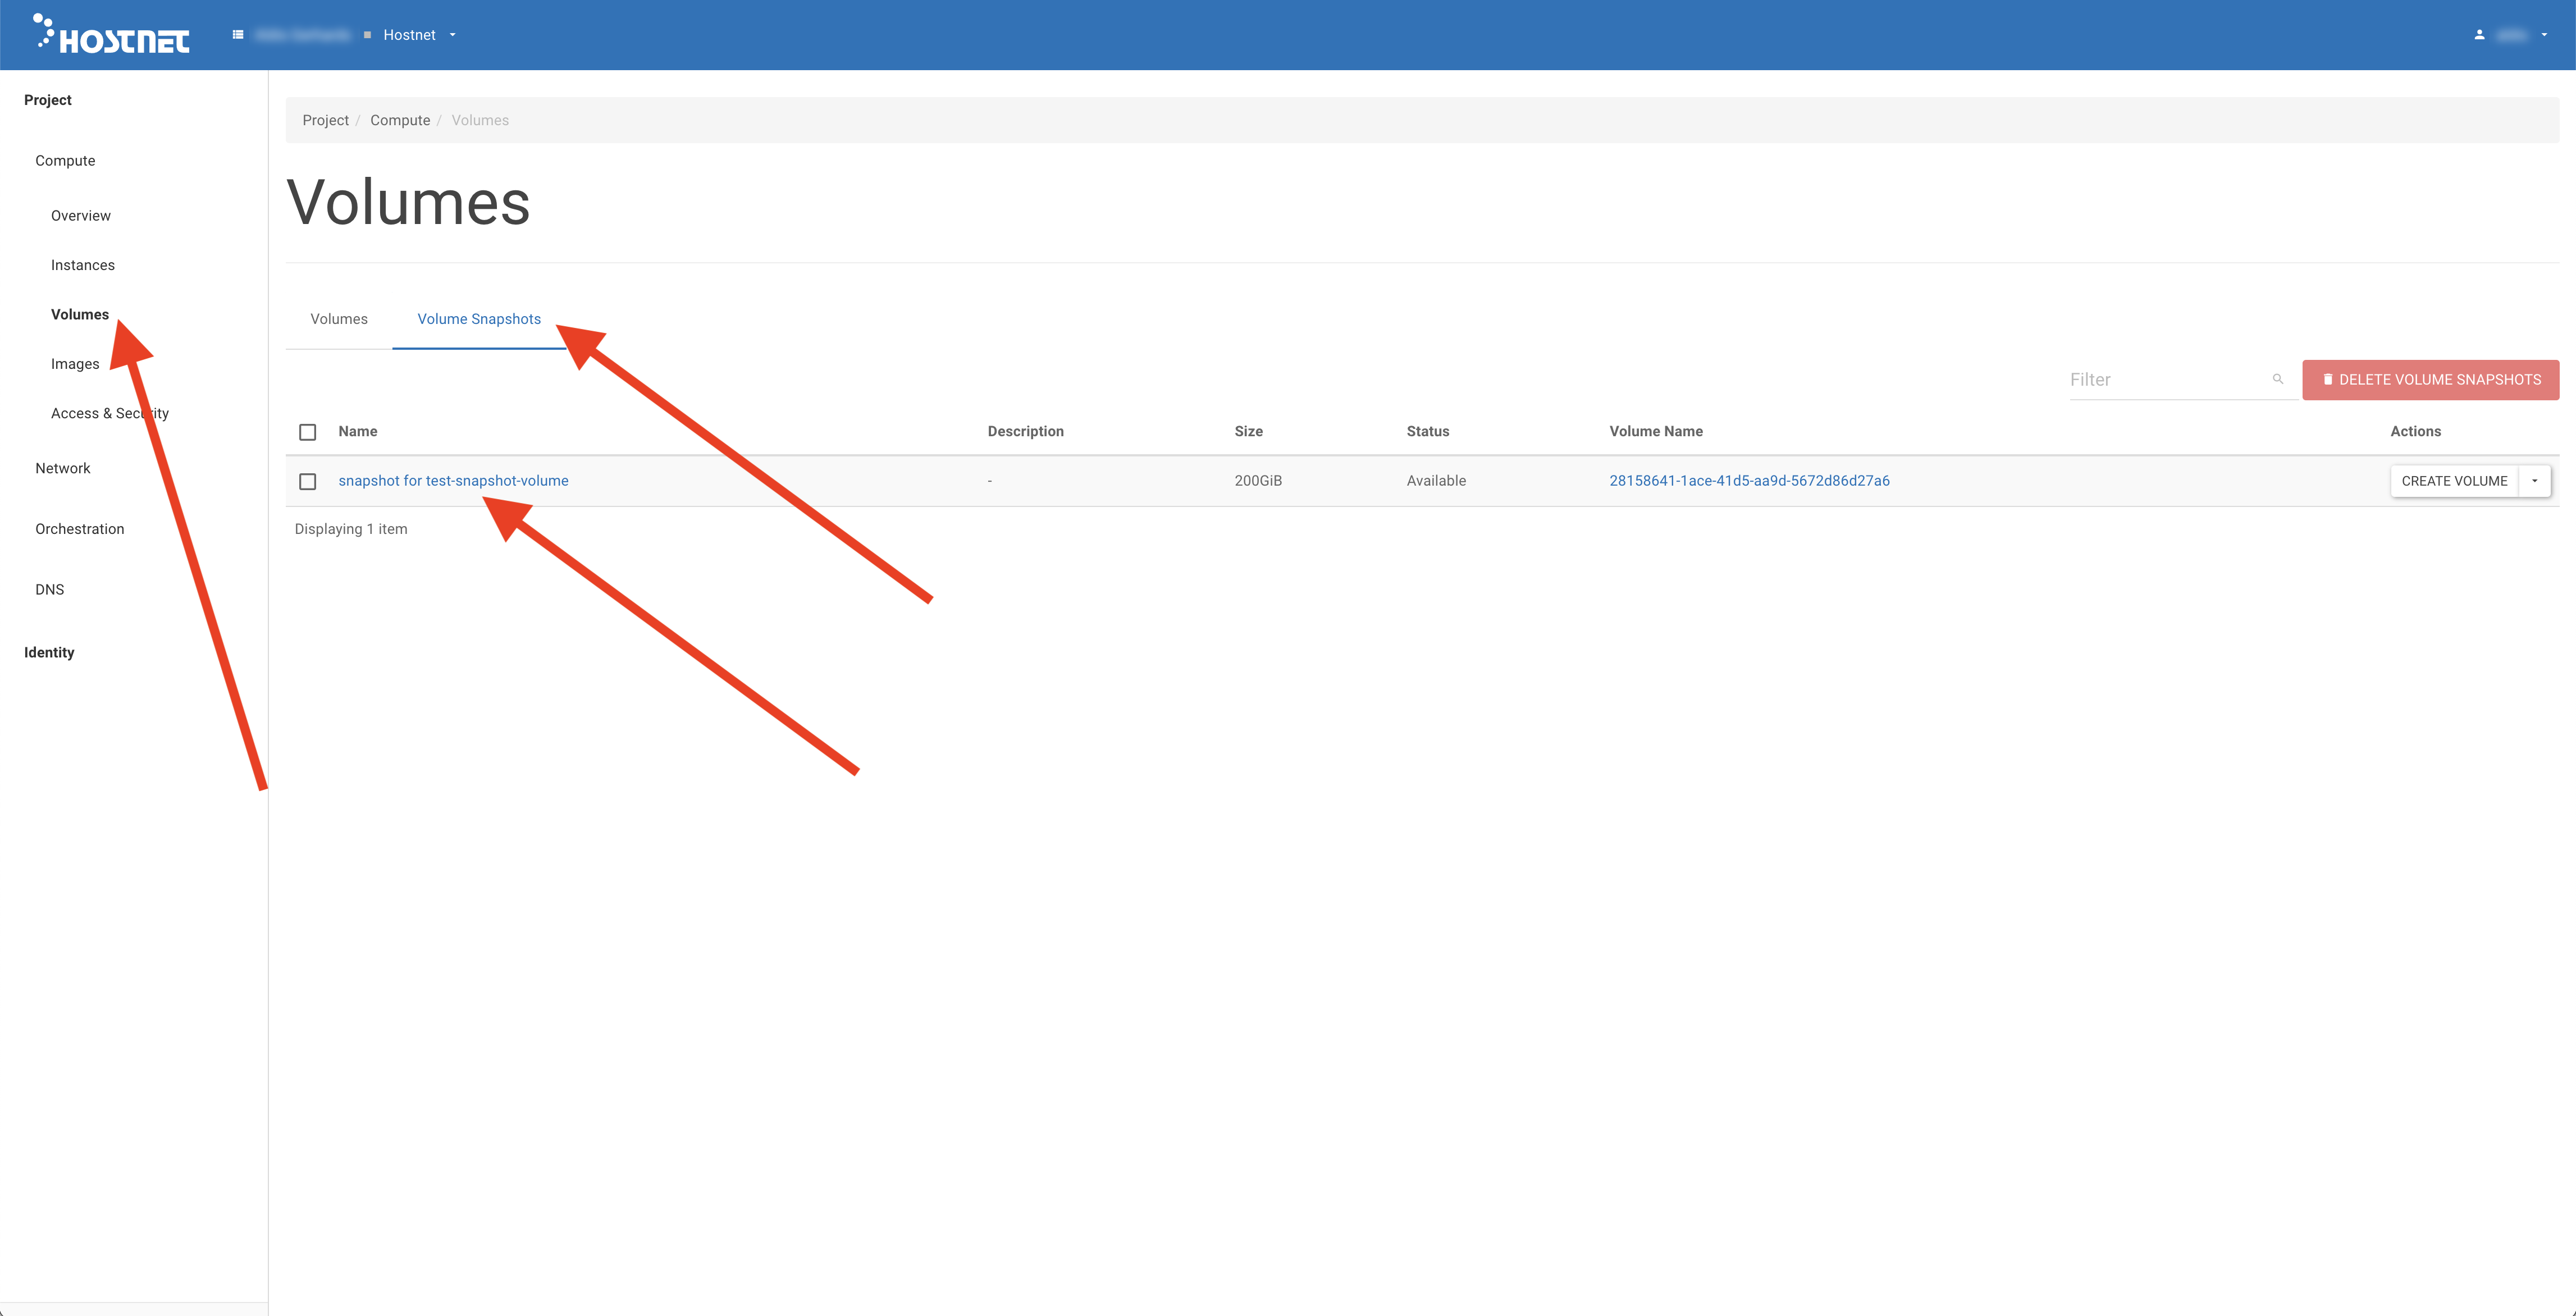The image size is (2576, 1316).
Task: Switch to the Volume Snapshots tab
Action: tap(479, 318)
